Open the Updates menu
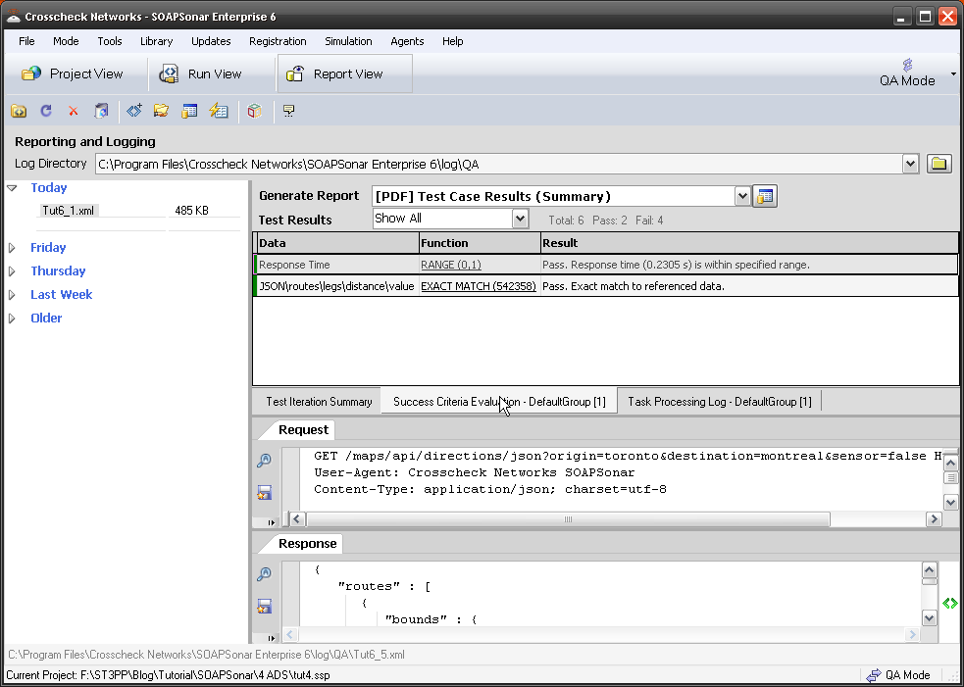The width and height of the screenshot is (964, 687). 211,41
